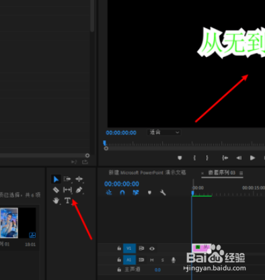
Task: Toggle lock on A1 track
Action: [x=119, y=259]
